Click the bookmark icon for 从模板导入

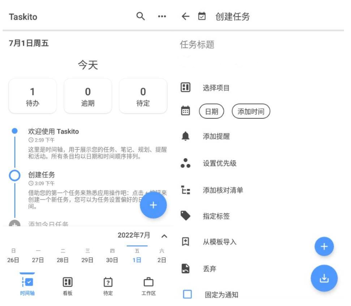point(185,242)
